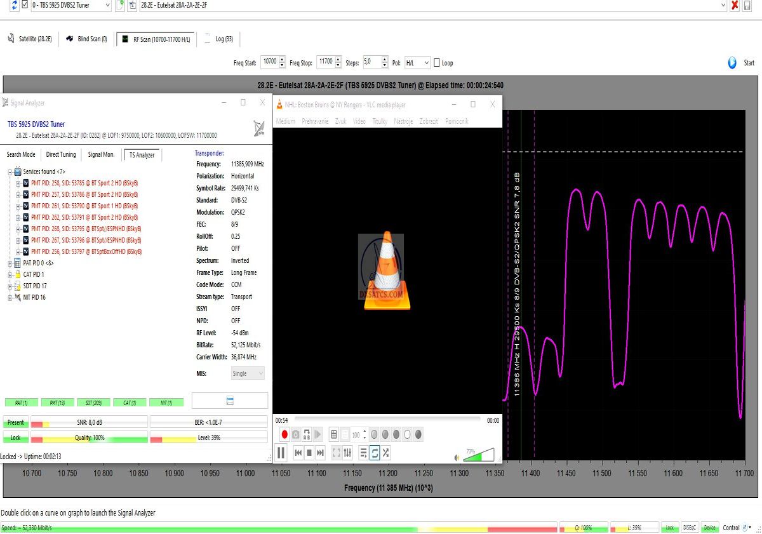Expand the BT Sport 1 HD service node
Viewport: 762px width, 534px height.
[x=18, y=206]
